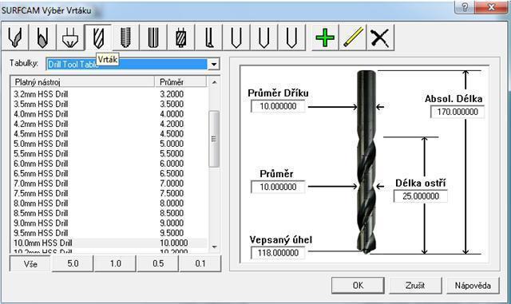Click the black X delete tool icon
Screen dimensions: 511x304
pyautogui.click(x=380, y=38)
